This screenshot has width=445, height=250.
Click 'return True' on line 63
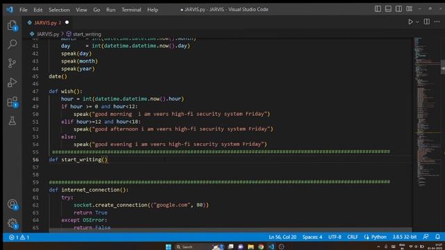click(x=90, y=212)
